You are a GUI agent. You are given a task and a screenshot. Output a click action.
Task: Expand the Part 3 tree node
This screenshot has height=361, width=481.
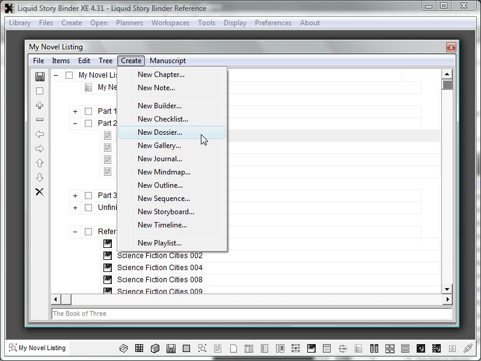(75, 196)
